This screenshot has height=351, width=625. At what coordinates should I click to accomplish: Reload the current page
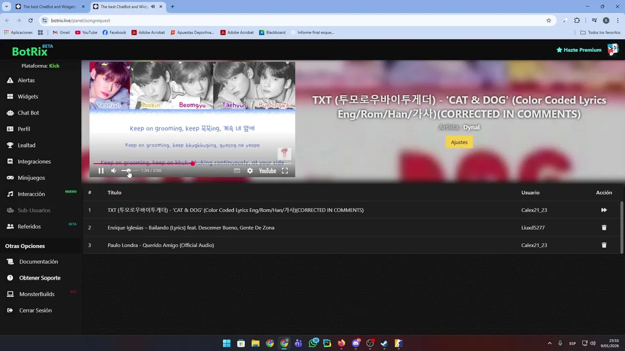pos(30,20)
